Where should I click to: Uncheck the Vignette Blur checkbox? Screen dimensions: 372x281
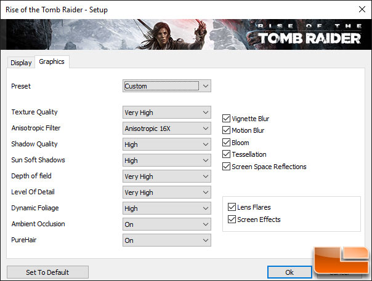[x=226, y=118]
